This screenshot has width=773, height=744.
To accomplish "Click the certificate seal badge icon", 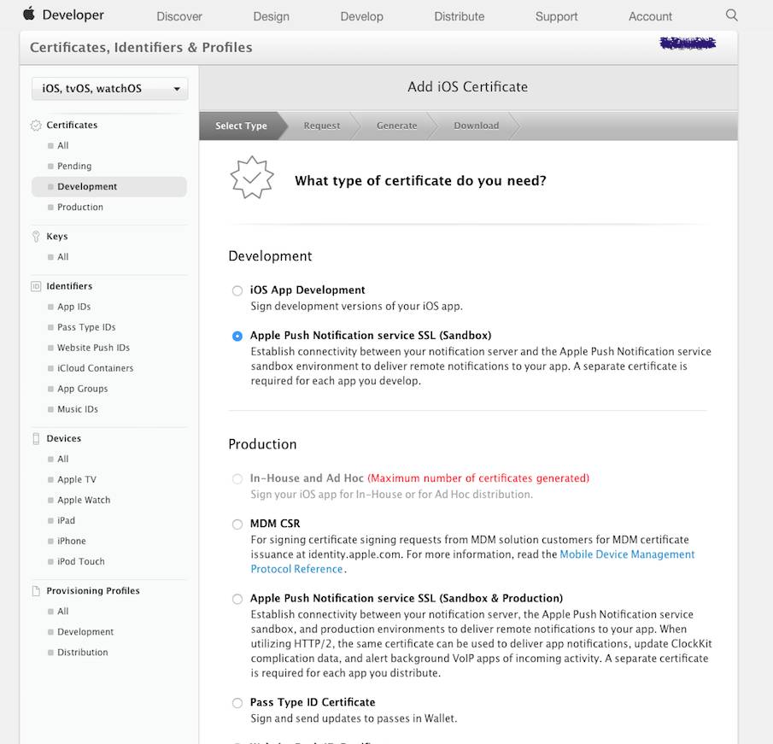I will click(252, 179).
